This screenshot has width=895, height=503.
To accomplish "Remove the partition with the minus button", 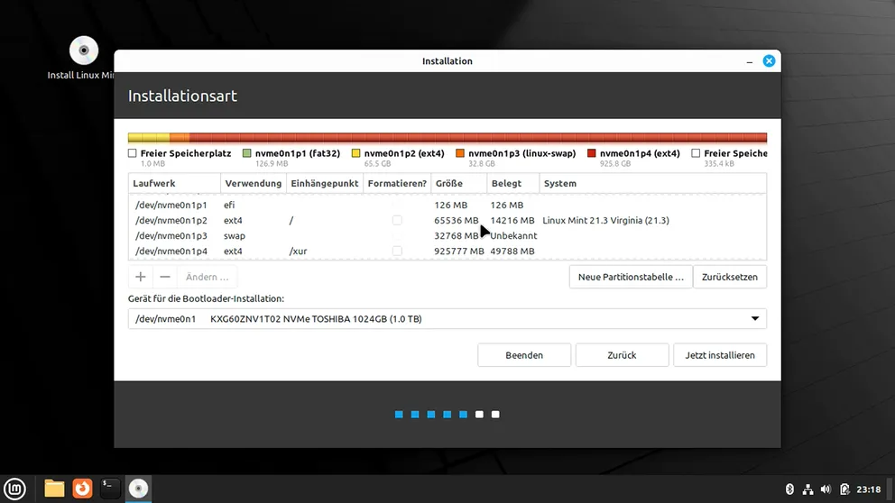I will (165, 277).
